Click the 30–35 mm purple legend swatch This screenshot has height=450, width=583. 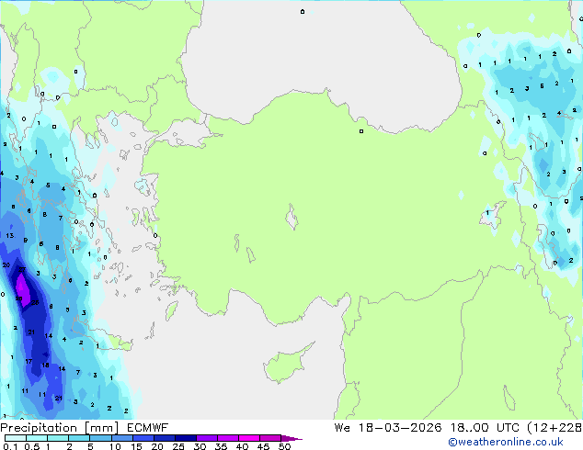206,438
